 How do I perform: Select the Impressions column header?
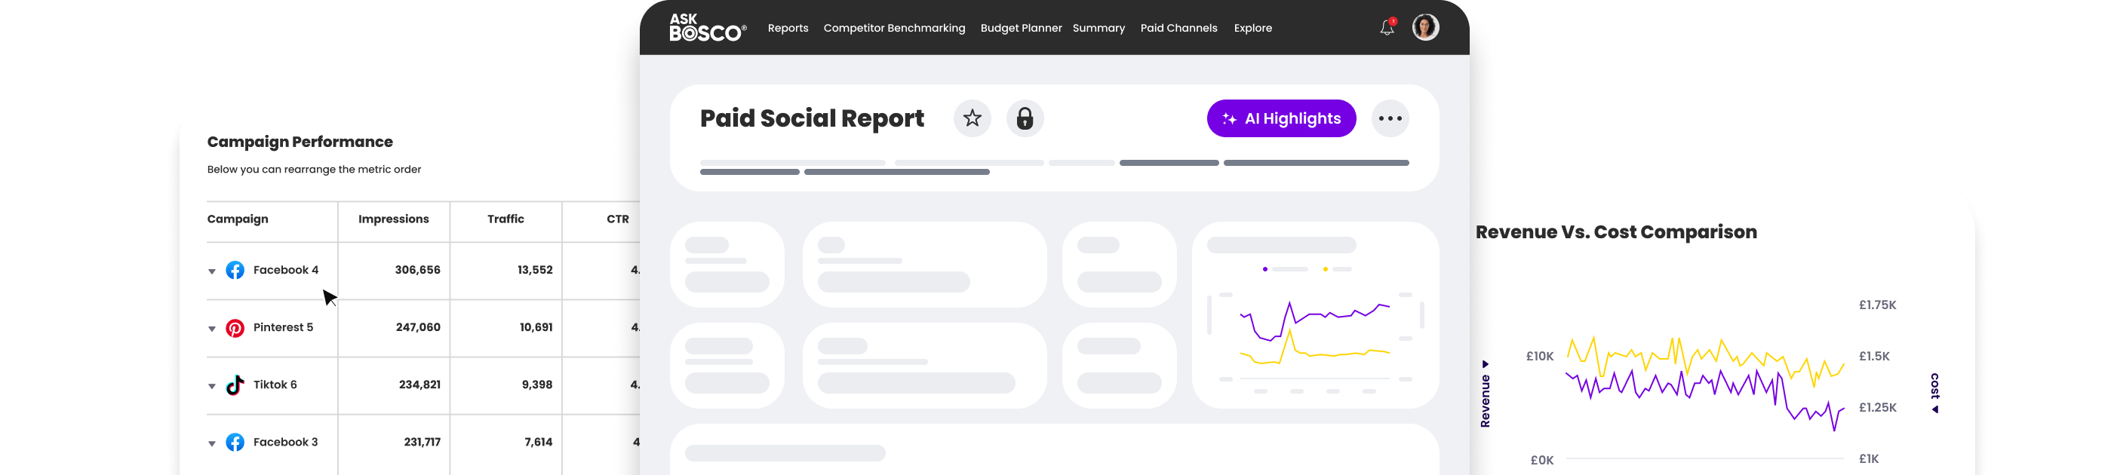[393, 219]
